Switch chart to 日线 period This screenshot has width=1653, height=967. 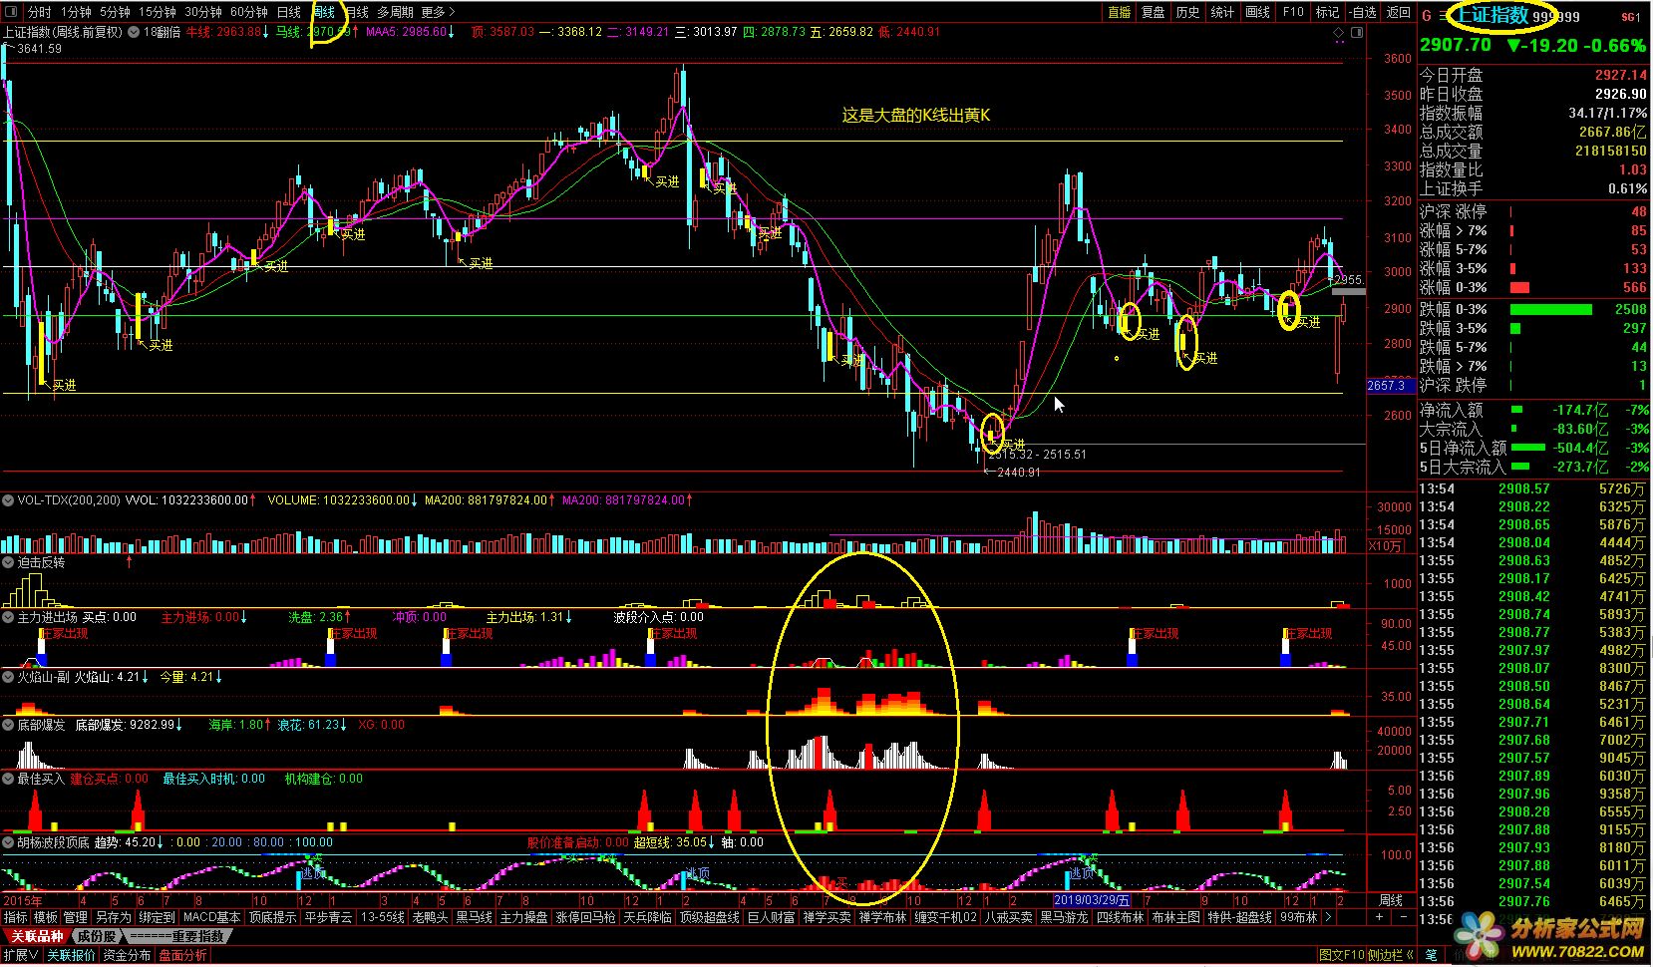pyautogui.click(x=288, y=12)
